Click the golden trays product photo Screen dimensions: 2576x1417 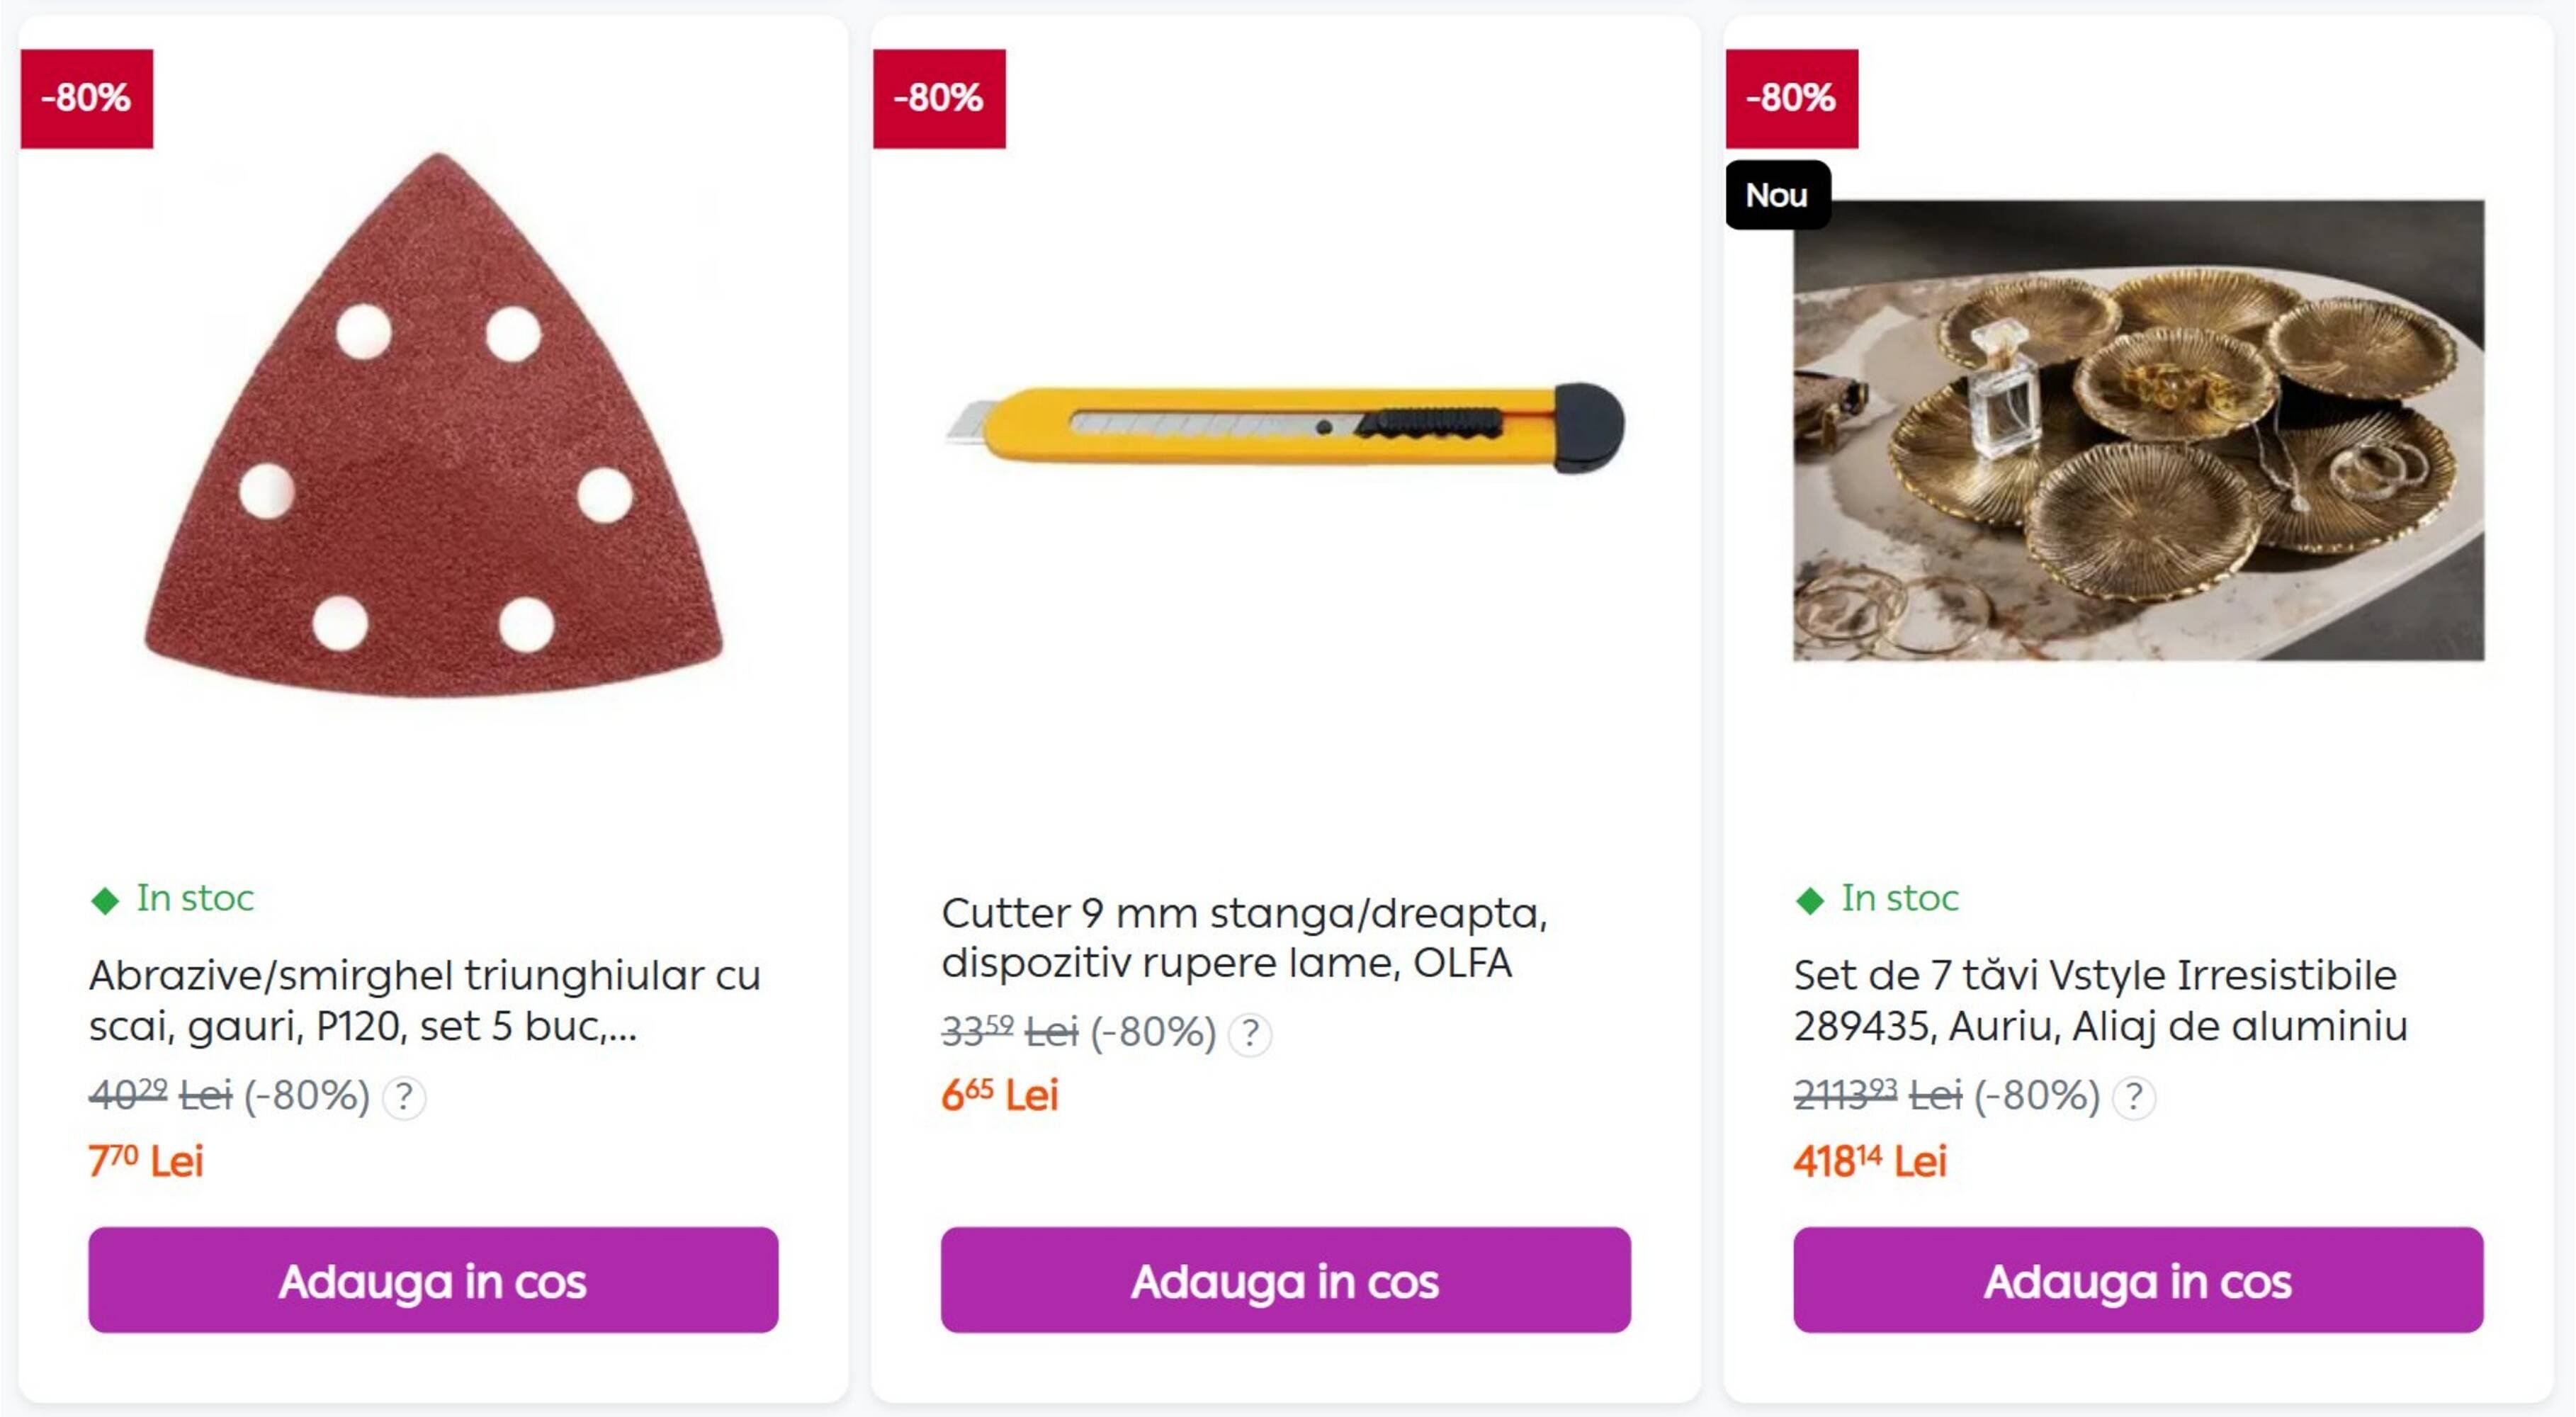tap(2138, 430)
